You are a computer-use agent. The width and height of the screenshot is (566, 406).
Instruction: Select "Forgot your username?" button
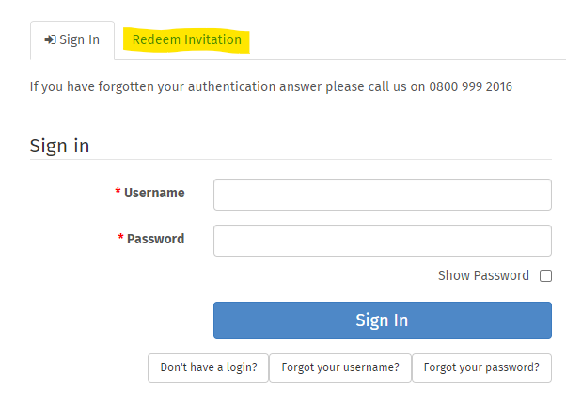(340, 367)
